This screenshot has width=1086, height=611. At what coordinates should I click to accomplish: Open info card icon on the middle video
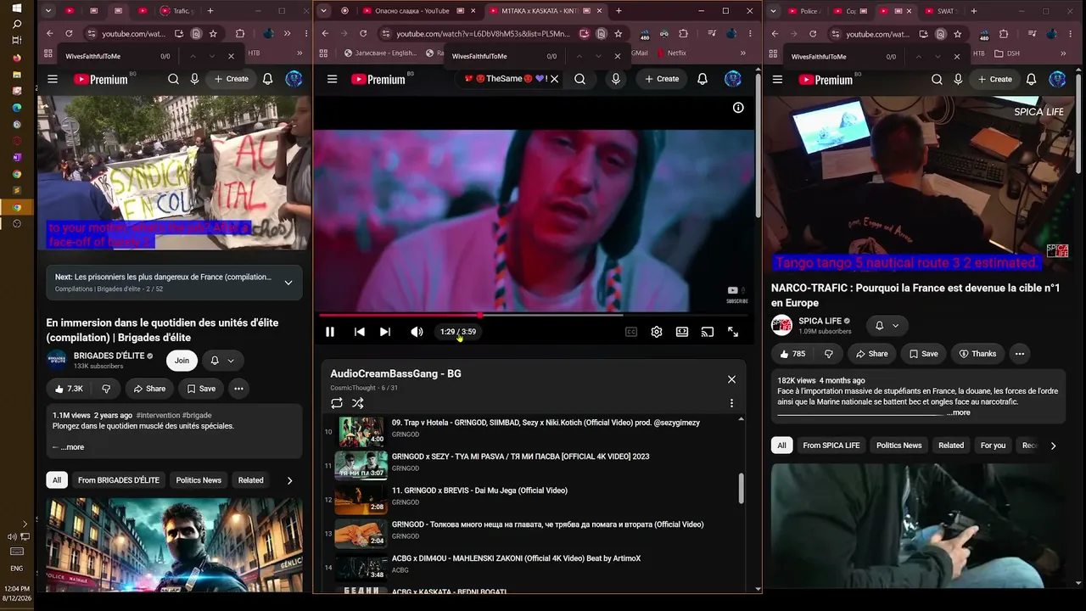tap(738, 108)
